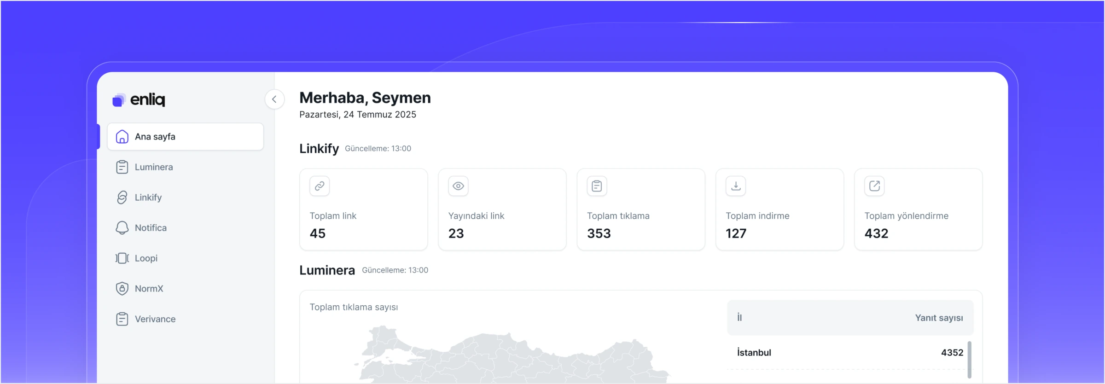
Task: Click the enliq logo
Action: pyautogui.click(x=139, y=99)
